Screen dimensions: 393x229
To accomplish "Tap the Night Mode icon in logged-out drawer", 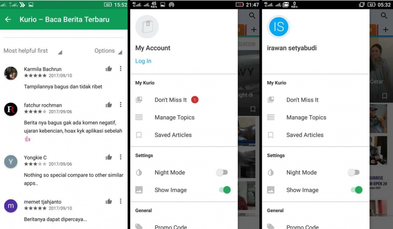I will point(139,172).
